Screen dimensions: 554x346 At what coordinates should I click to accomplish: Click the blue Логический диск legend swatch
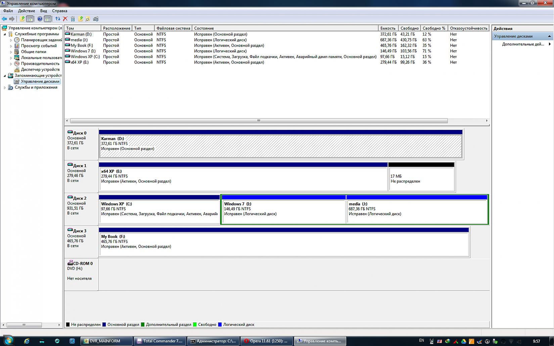(220, 325)
